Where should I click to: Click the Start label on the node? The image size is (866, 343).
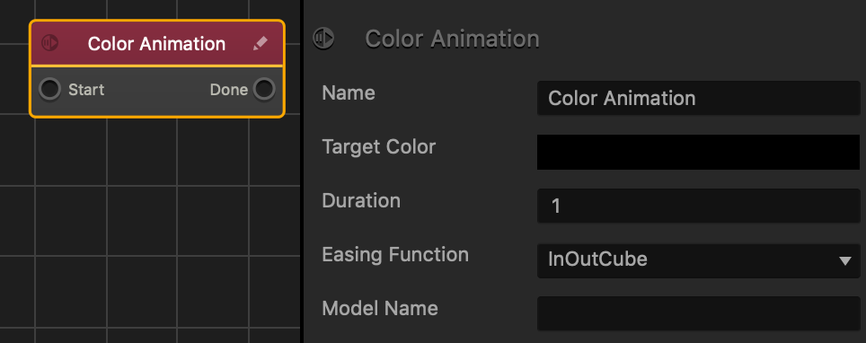click(86, 90)
